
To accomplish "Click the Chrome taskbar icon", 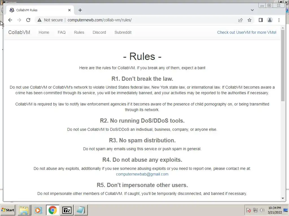I will point(52,210).
